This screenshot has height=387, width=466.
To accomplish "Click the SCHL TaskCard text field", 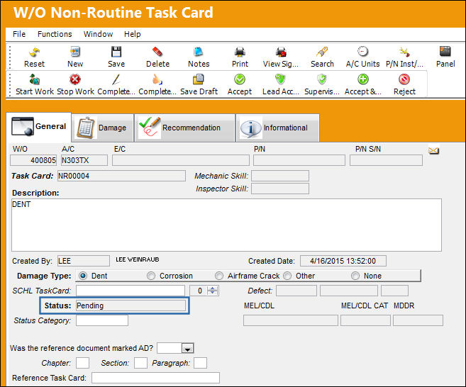I will point(131,291).
